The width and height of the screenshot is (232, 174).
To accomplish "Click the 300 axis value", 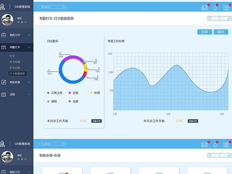I will coord(110,54).
